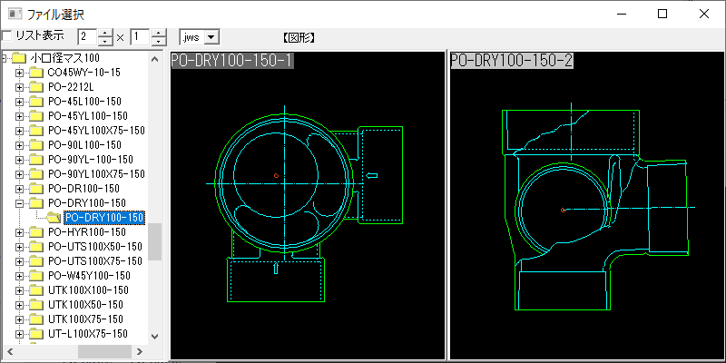The width and height of the screenshot is (726, 363).
Task: Click the 【図形】 label in toolbar
Action: [x=299, y=37]
